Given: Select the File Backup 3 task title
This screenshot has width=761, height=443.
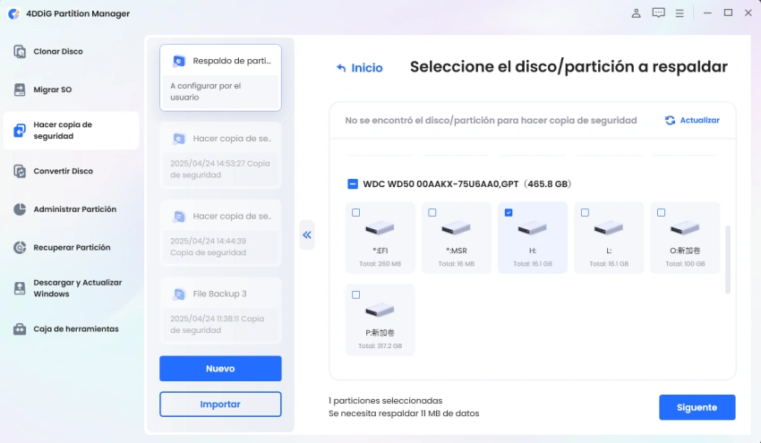Looking at the screenshot, I should 220,294.
